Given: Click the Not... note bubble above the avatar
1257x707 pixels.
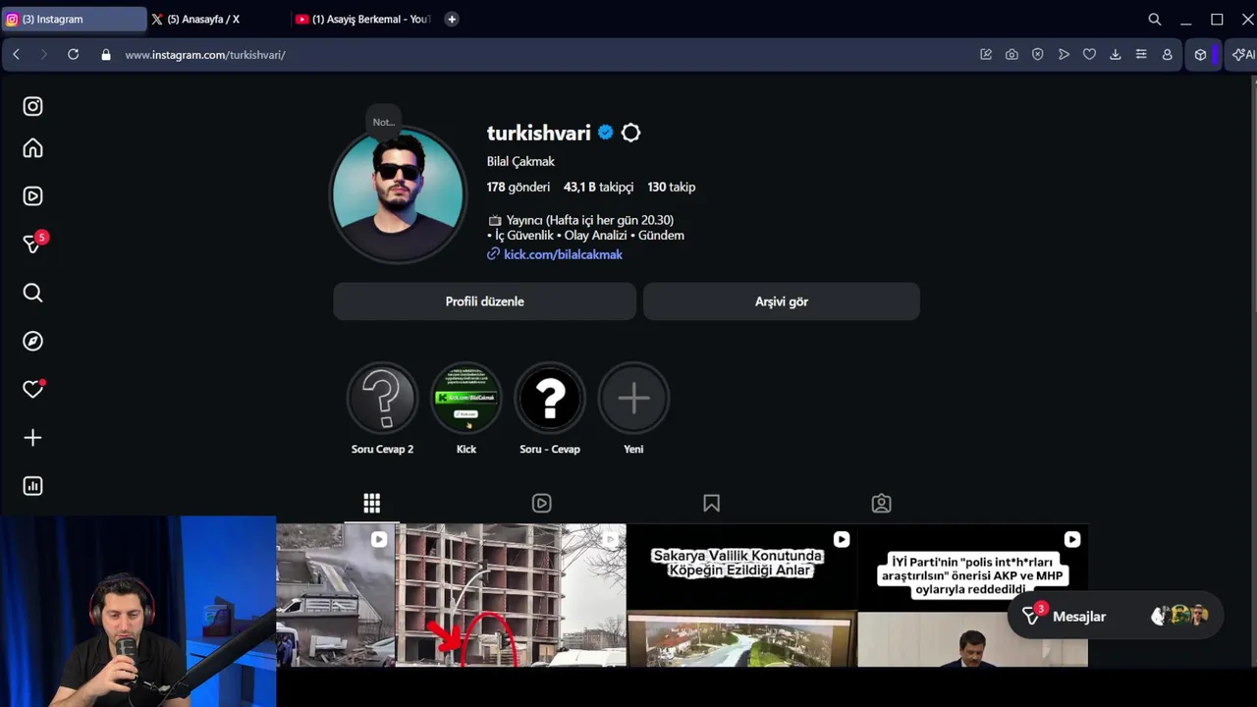Looking at the screenshot, I should pyautogui.click(x=383, y=122).
